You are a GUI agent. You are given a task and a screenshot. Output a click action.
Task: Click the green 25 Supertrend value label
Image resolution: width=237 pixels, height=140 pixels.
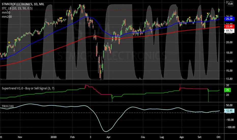(x=227, y=90)
